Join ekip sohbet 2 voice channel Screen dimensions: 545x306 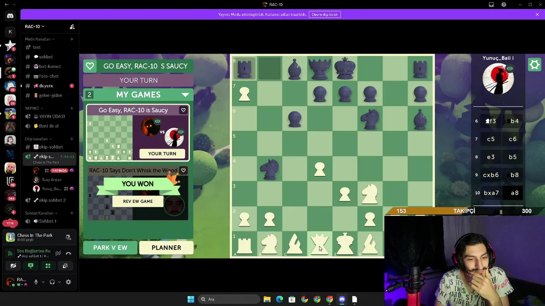click(49, 200)
